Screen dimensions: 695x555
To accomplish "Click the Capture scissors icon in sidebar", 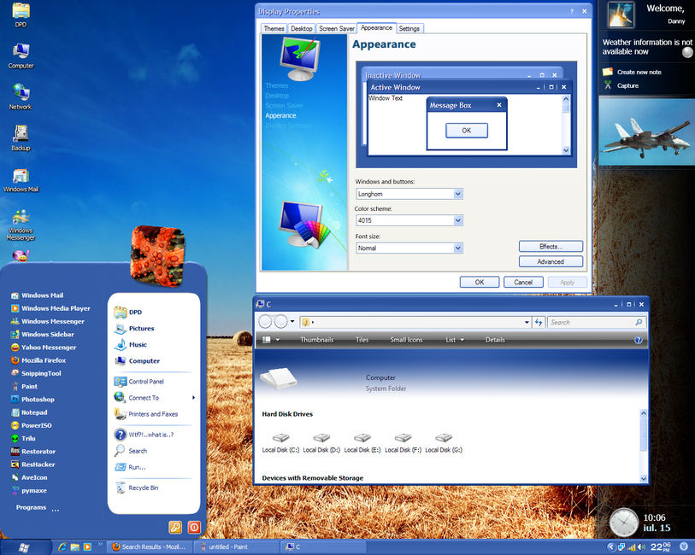I will pyautogui.click(x=608, y=85).
